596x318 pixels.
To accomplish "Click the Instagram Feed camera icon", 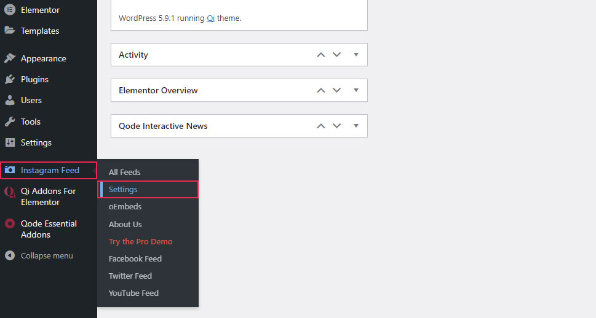I will pyautogui.click(x=10, y=170).
